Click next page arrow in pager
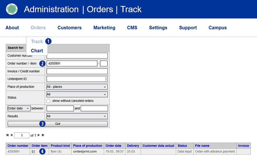Image resolution: width=257 pixels, height=159 pixels. click(39, 135)
